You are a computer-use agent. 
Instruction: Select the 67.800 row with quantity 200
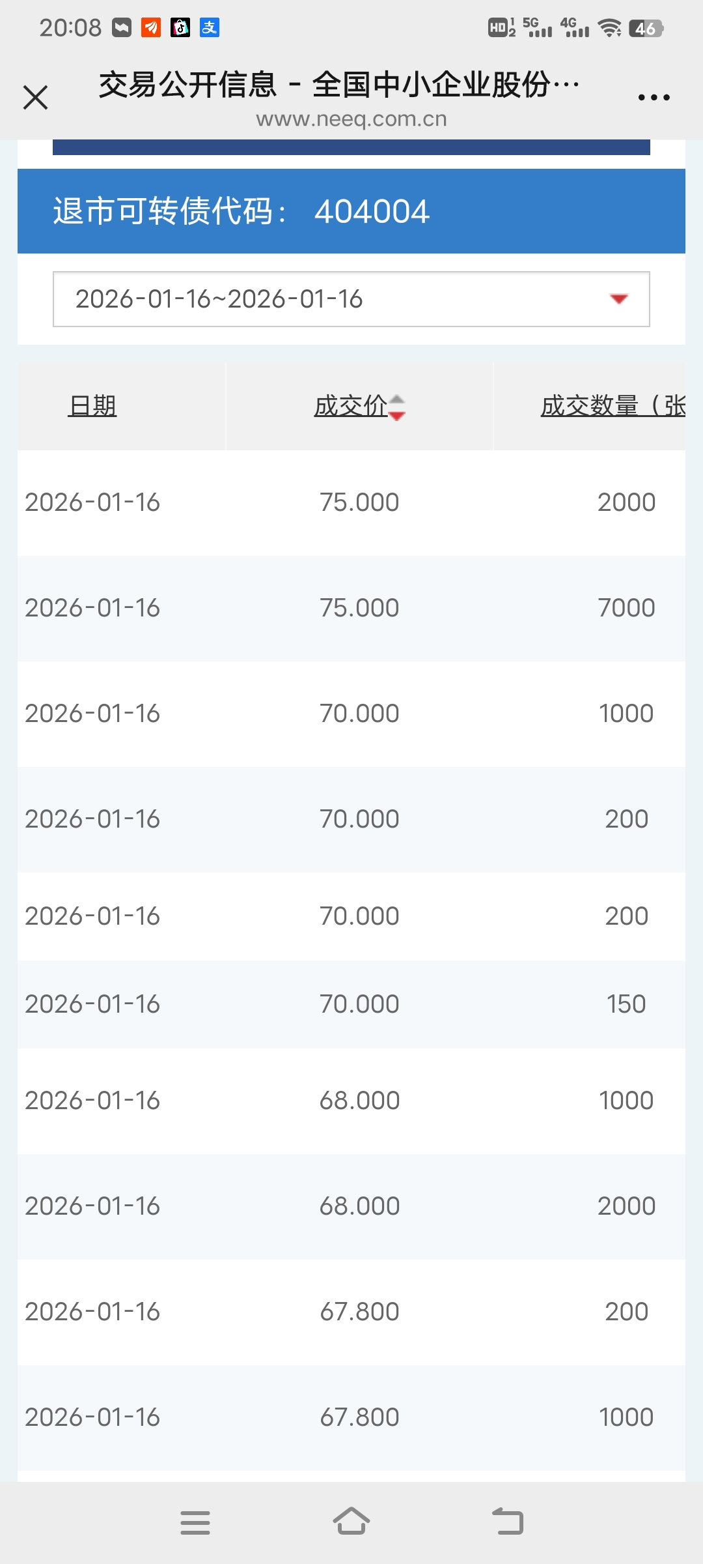(351, 1312)
